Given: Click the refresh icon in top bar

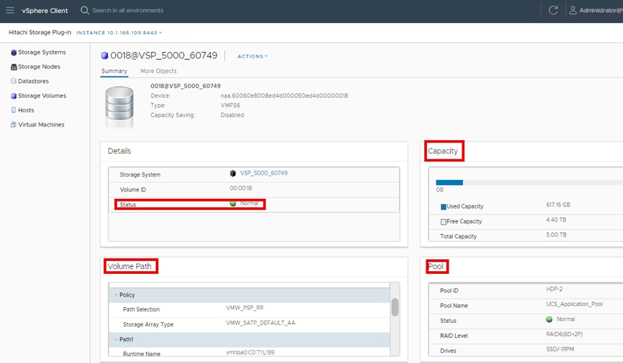Looking at the screenshot, I should [553, 10].
